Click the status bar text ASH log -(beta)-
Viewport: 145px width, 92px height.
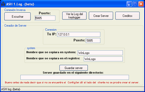(11, 89)
